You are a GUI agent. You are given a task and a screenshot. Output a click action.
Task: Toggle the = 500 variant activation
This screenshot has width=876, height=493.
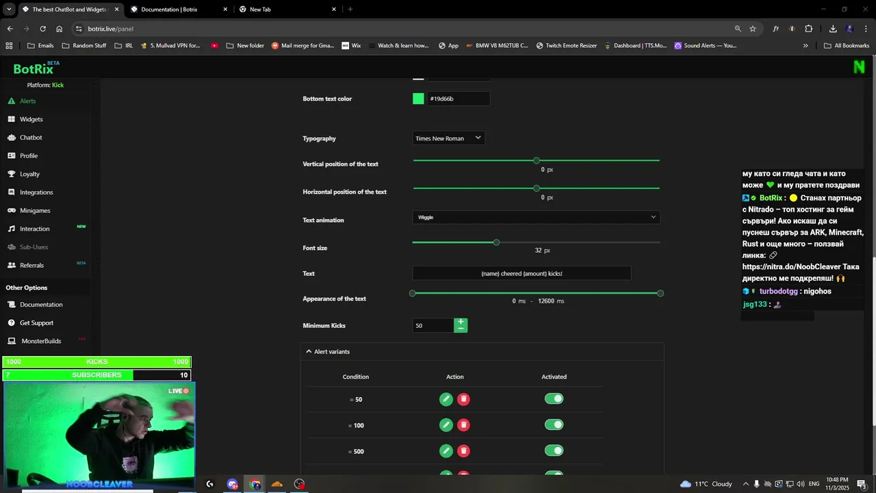click(554, 450)
